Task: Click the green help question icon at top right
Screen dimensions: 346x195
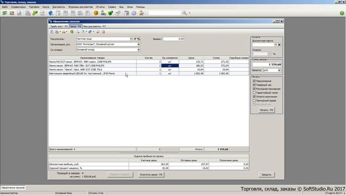Action: (342, 13)
